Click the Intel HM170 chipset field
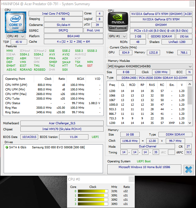The width and height of the screenshot is (196, 208). click(x=62, y=129)
